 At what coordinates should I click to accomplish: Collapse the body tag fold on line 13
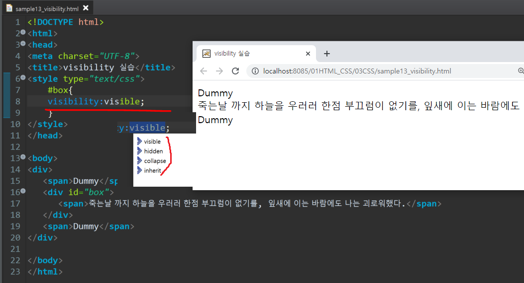pyautogui.click(x=23, y=157)
